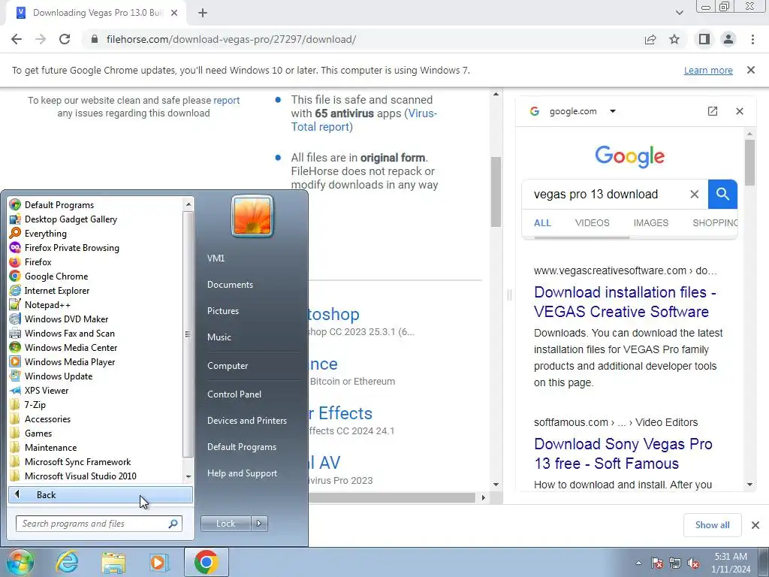The height and width of the screenshot is (577, 769).
Task: Open Pictures from the Start menu
Action: tap(222, 311)
